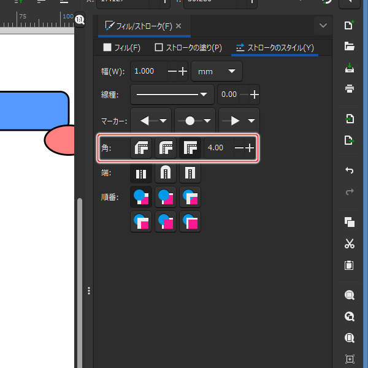Select miter join style
This screenshot has width=368, height=368.
[x=190, y=148]
